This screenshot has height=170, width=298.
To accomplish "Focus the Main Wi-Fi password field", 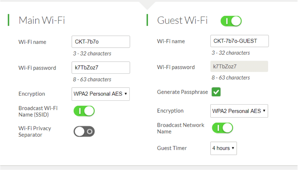I will [101, 68].
